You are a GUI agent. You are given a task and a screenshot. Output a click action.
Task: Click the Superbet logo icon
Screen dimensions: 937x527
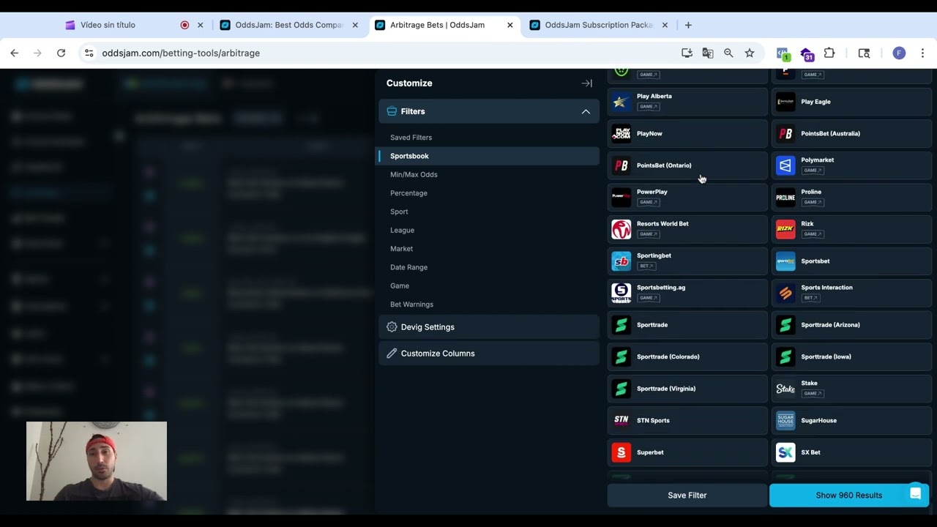point(621,452)
